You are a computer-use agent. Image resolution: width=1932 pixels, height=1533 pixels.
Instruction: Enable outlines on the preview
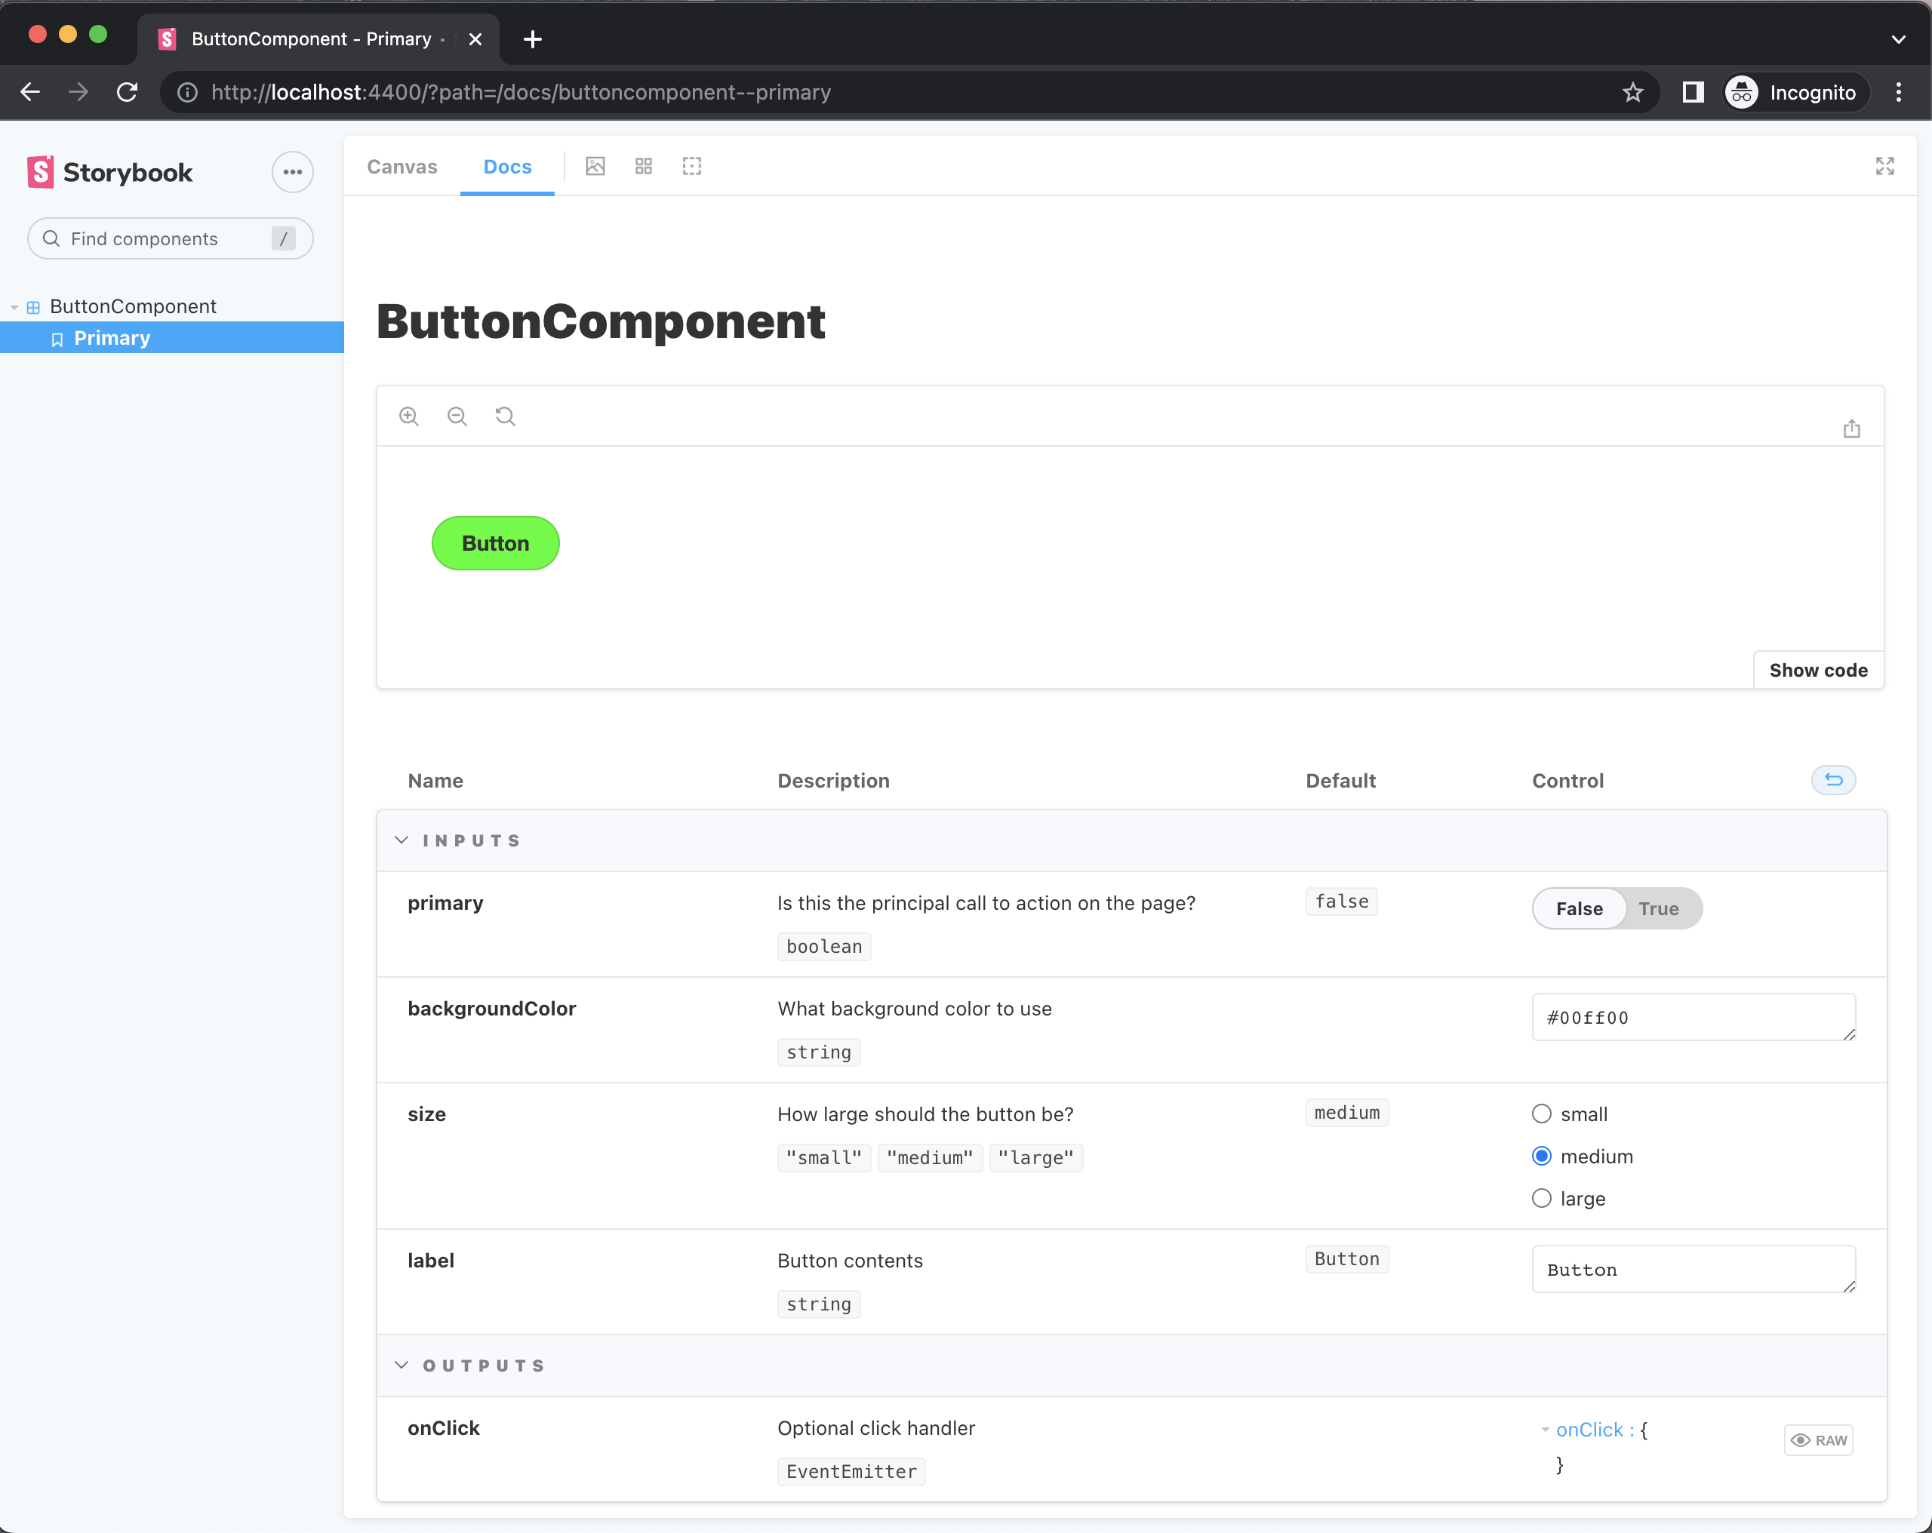(691, 166)
